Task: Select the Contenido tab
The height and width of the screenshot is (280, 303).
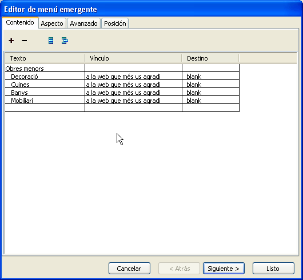Action: pos(20,23)
